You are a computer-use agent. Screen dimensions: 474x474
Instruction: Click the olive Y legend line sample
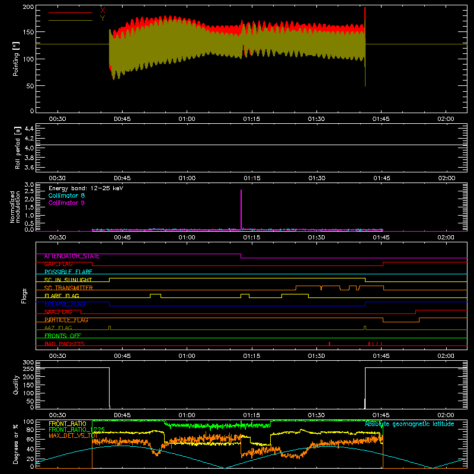click(71, 20)
